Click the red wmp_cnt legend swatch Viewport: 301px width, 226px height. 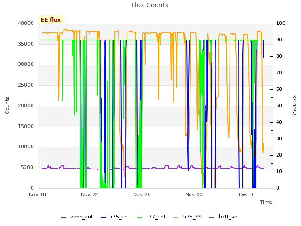coord(64,218)
